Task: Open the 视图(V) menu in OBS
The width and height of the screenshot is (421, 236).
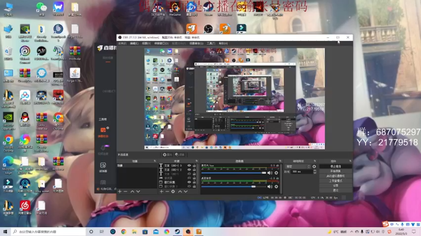Action: click(146, 44)
